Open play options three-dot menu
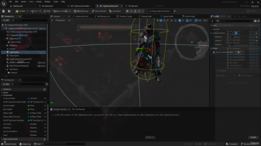The image size is (261, 146). (143, 11)
